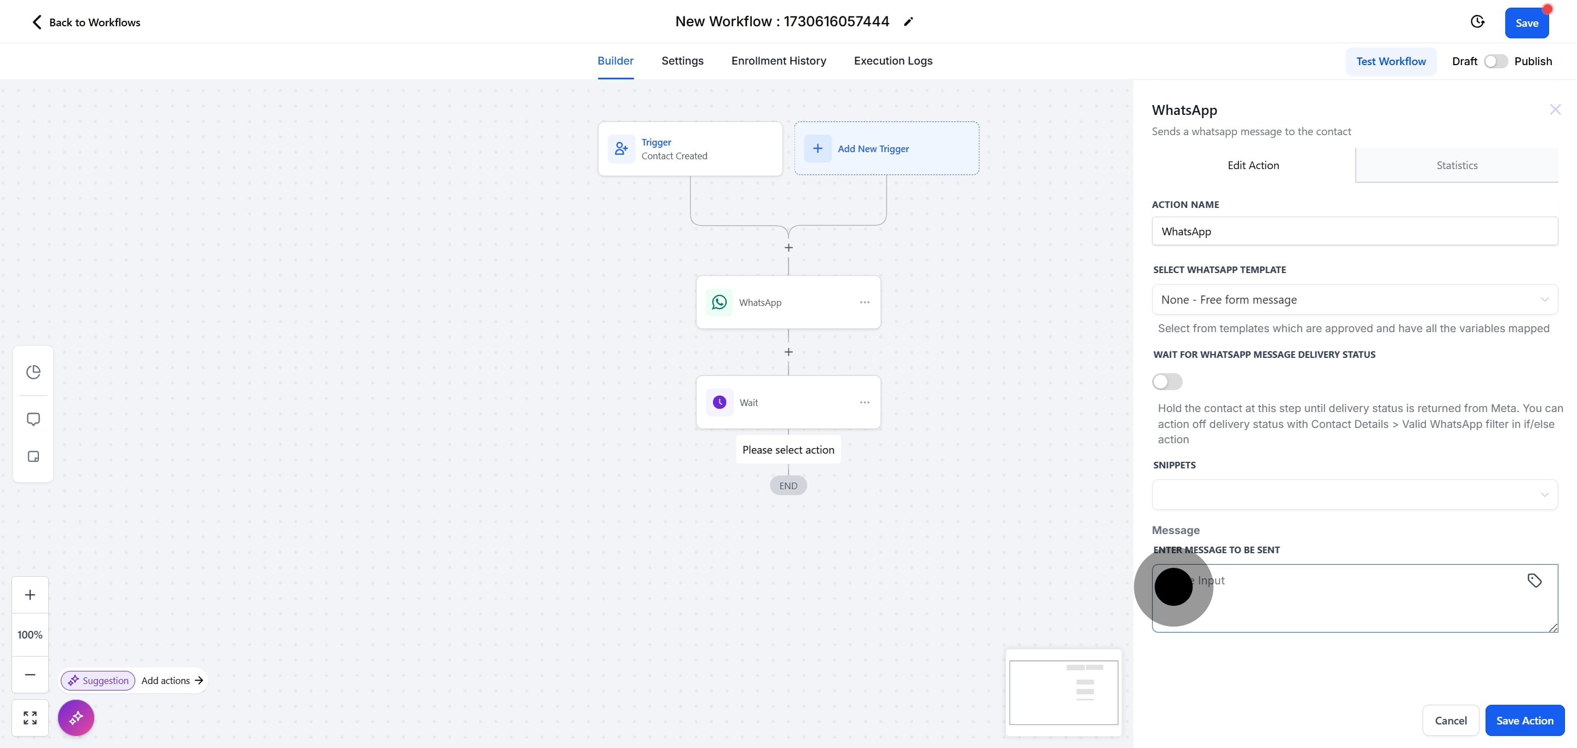The image size is (1577, 748).
Task: Open the sticky note sidebar icon
Action: point(33,457)
